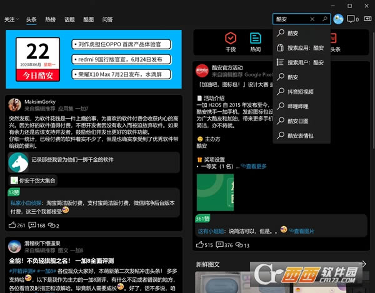Share the activity post with 13 forwards
The image size is (375, 293).
pyautogui.click(x=242, y=245)
